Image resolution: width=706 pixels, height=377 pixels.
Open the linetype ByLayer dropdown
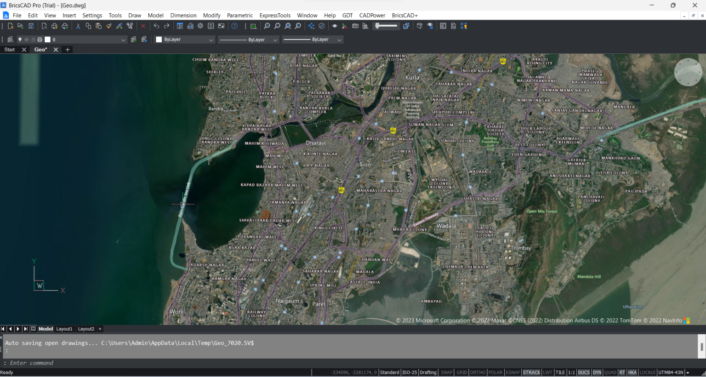point(274,40)
